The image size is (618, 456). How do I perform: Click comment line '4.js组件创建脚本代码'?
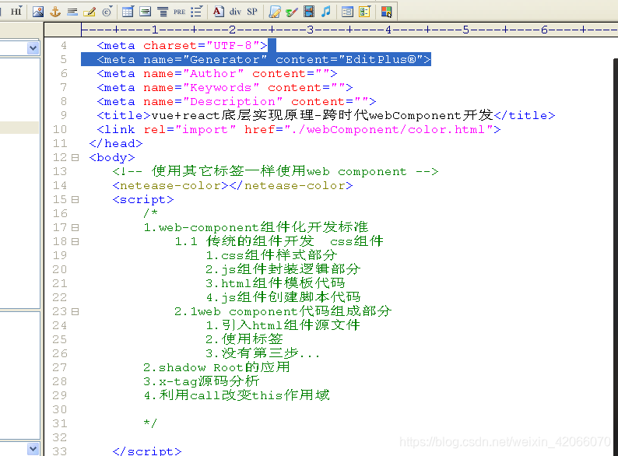pos(283,297)
